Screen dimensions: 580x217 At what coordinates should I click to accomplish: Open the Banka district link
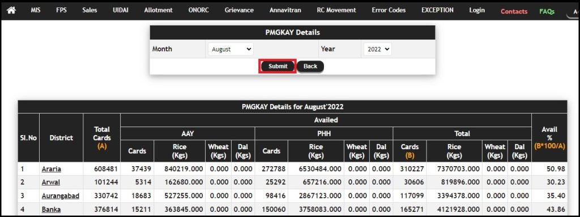[x=51, y=210]
